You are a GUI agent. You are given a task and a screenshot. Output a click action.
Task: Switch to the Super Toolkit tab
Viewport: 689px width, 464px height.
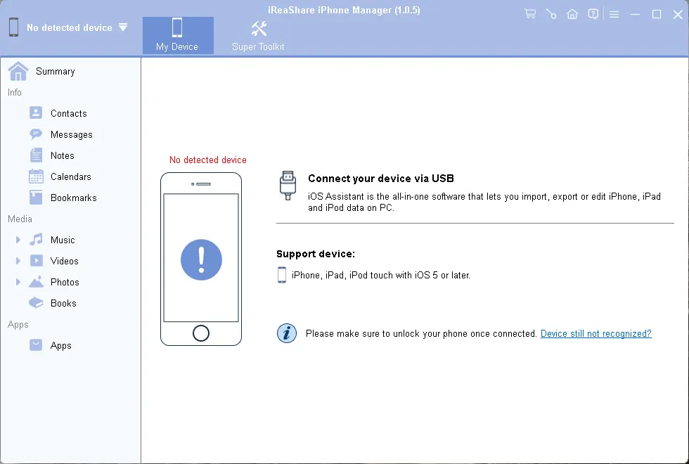(x=258, y=35)
